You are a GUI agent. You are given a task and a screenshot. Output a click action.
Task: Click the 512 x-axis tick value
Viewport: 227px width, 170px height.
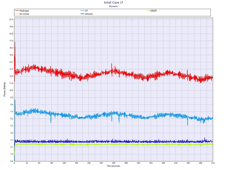pyautogui.click(x=213, y=163)
